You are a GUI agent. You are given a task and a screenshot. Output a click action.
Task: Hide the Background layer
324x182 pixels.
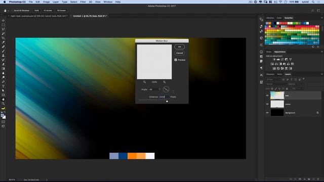click(267, 113)
